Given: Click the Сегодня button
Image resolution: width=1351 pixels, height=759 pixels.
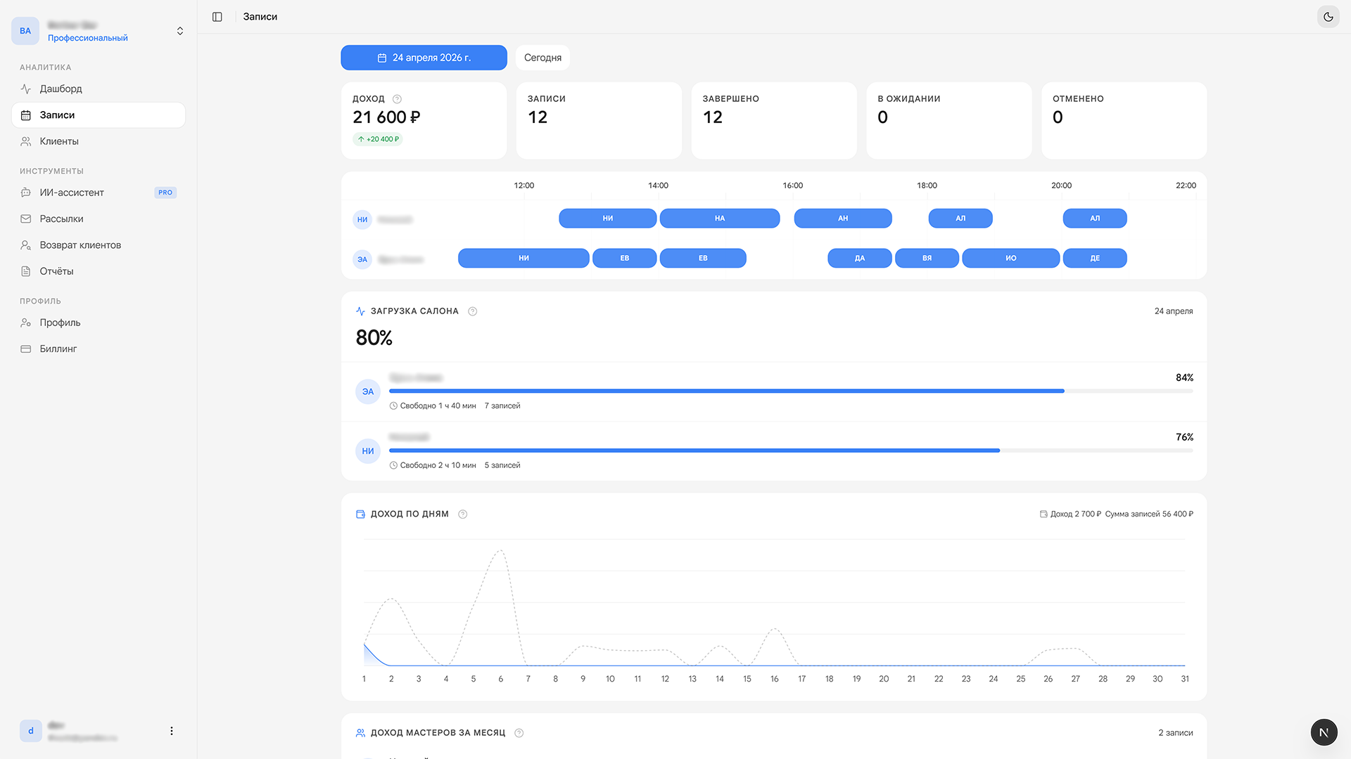Looking at the screenshot, I should [543, 58].
